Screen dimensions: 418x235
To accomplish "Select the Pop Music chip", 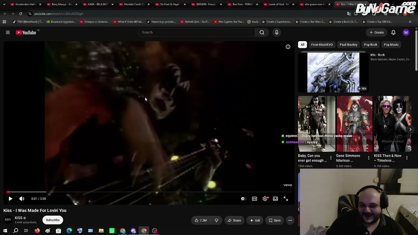I will pyautogui.click(x=391, y=44).
